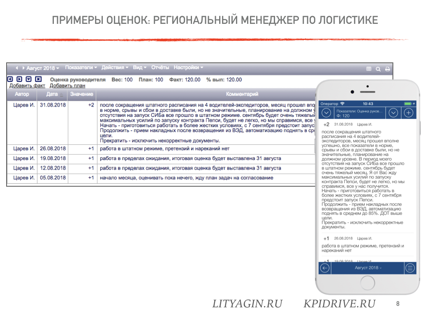Tap the circled plus add icon on phone
Image resolution: width=421 pixels, height=316 pixels.
pos(409,113)
